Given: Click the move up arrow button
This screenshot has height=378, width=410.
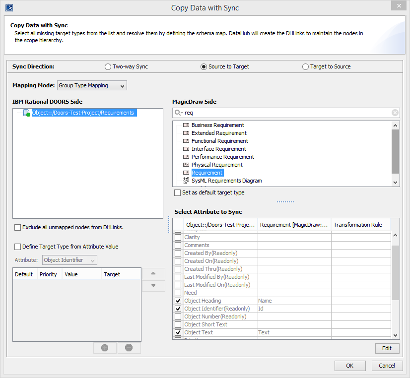Looking at the screenshot, I should 154,273.
